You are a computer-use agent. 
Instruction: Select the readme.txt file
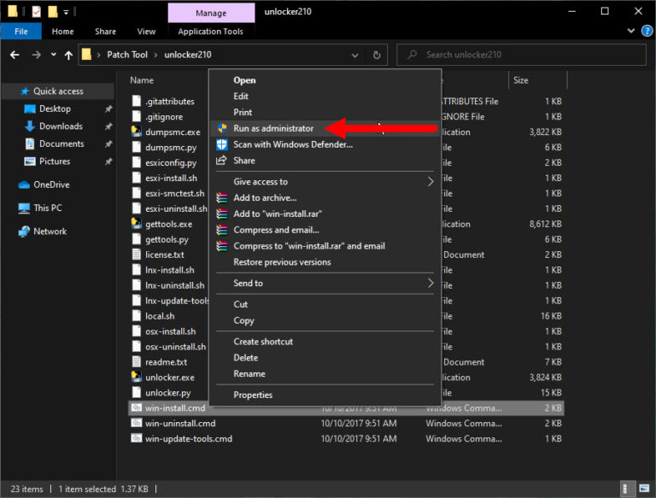tap(166, 362)
